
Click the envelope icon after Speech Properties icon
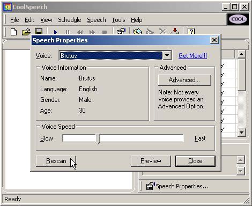click(x=138, y=32)
